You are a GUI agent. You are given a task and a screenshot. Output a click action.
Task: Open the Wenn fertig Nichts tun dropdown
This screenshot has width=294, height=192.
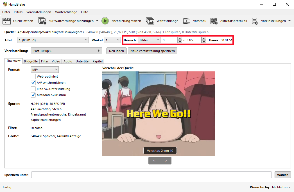281,187
